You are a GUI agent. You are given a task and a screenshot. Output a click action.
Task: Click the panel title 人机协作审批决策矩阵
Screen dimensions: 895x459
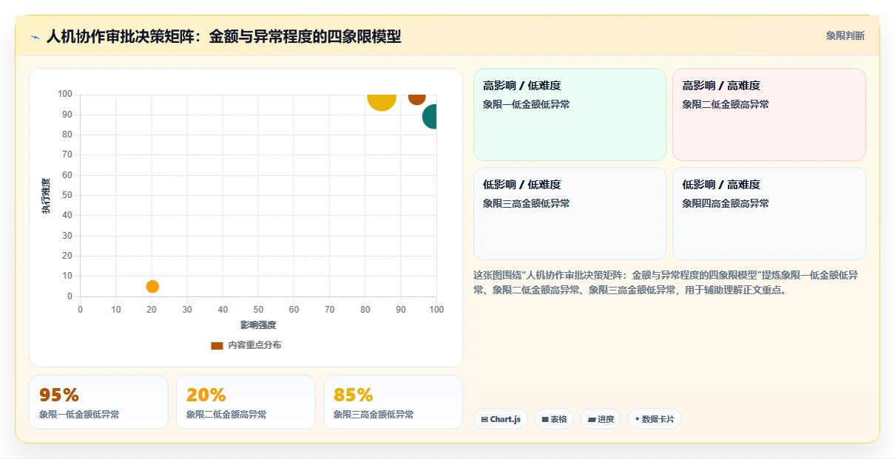click(223, 36)
